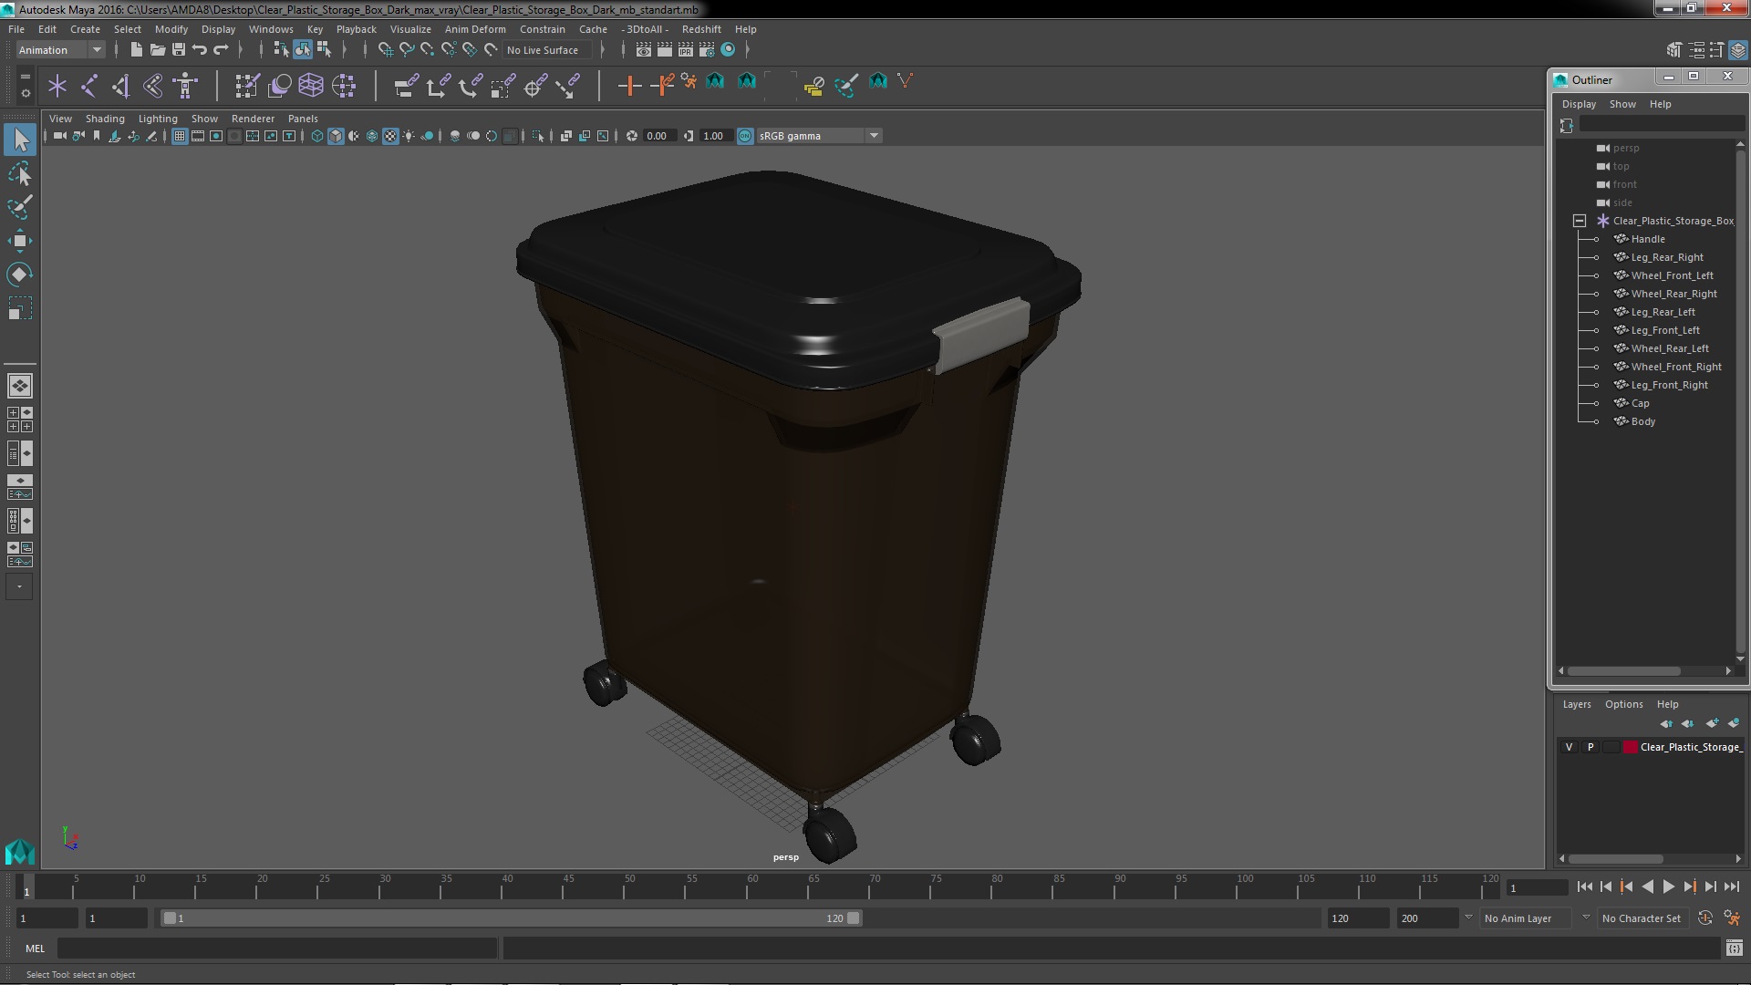This screenshot has height=985, width=1751.
Task: Click the red layer color swatch
Action: [x=1630, y=747]
